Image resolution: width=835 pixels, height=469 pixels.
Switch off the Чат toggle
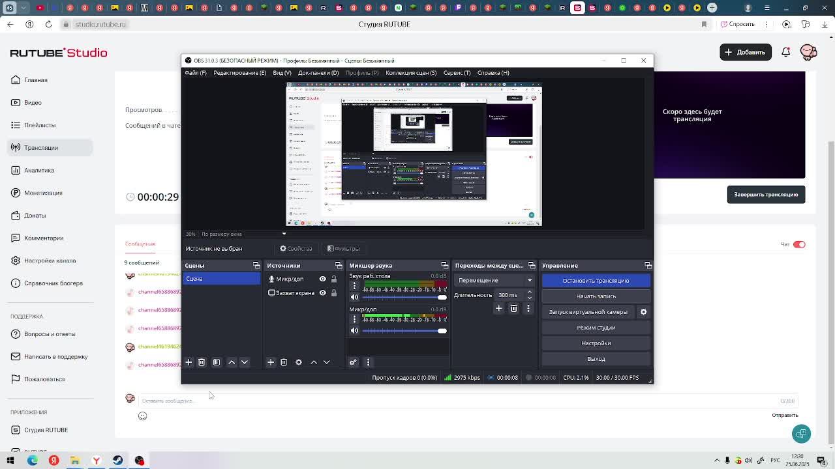point(799,244)
